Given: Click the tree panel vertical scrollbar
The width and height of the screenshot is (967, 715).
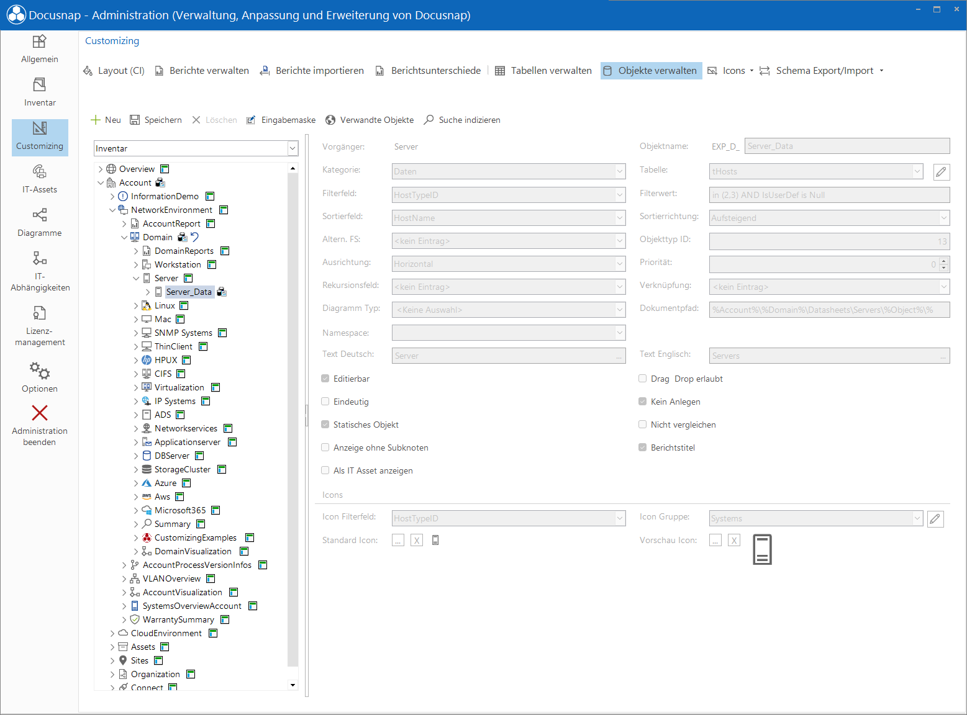Looking at the screenshot, I should pos(293,426).
